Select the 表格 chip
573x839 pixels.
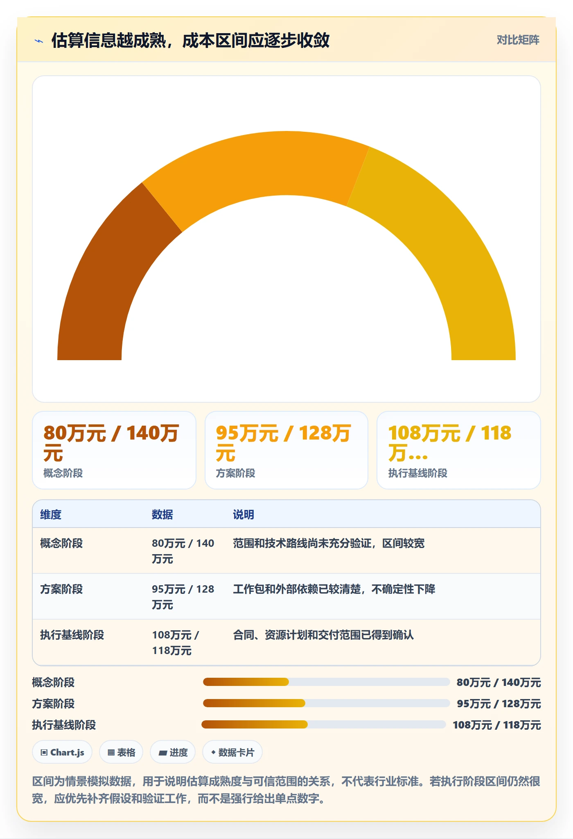121,752
